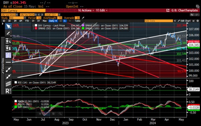Screen dimensions: 201x126
Task: Click the redo arrow button
Action: tap(197, 15)
